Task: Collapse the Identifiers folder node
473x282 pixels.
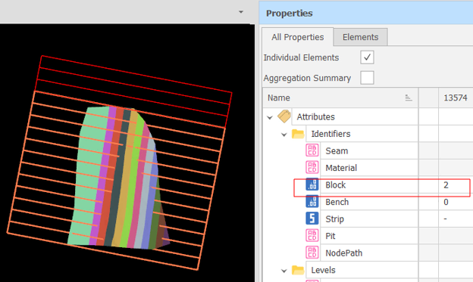Action: pos(283,135)
